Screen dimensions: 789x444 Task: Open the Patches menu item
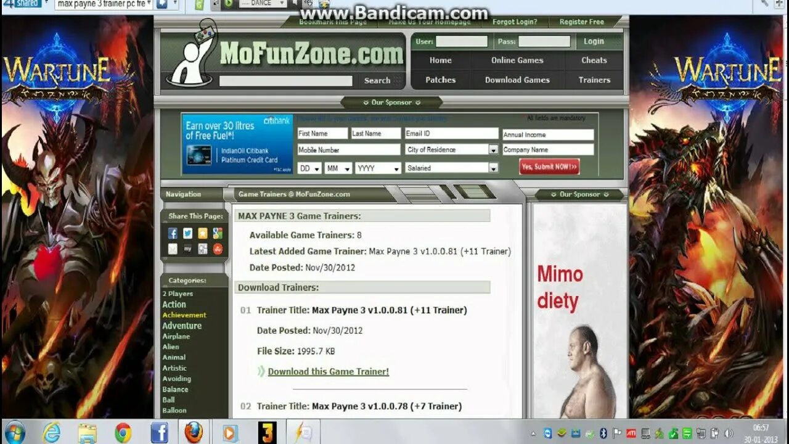point(441,80)
